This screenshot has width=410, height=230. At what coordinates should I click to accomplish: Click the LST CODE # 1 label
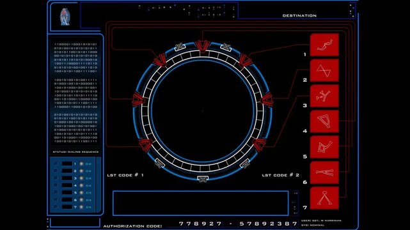(125, 175)
